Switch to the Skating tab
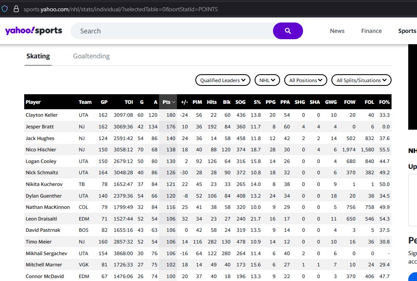Screen dimensions: 417x281 point(38,56)
